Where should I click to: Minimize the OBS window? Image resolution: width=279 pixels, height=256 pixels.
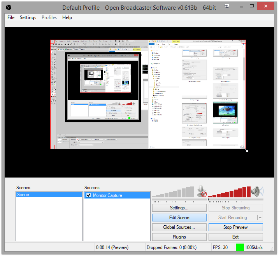239,7
